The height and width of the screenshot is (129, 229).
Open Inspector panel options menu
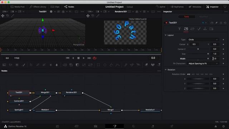226,11
